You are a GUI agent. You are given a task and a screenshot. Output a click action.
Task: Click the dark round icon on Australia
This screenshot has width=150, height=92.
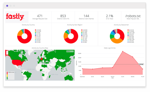73,79
